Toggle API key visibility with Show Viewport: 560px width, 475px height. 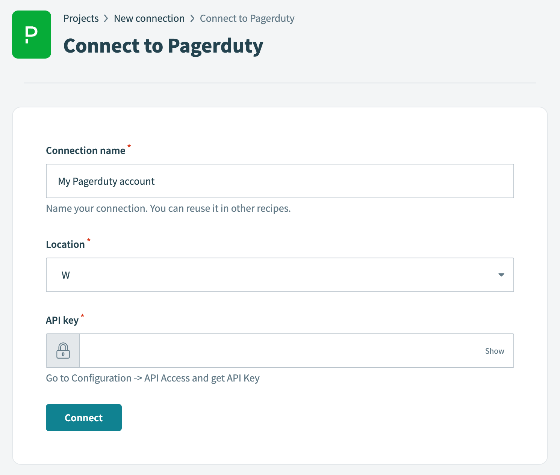(x=494, y=351)
